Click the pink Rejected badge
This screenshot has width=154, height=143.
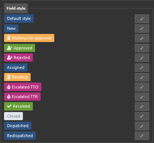tap(18, 57)
